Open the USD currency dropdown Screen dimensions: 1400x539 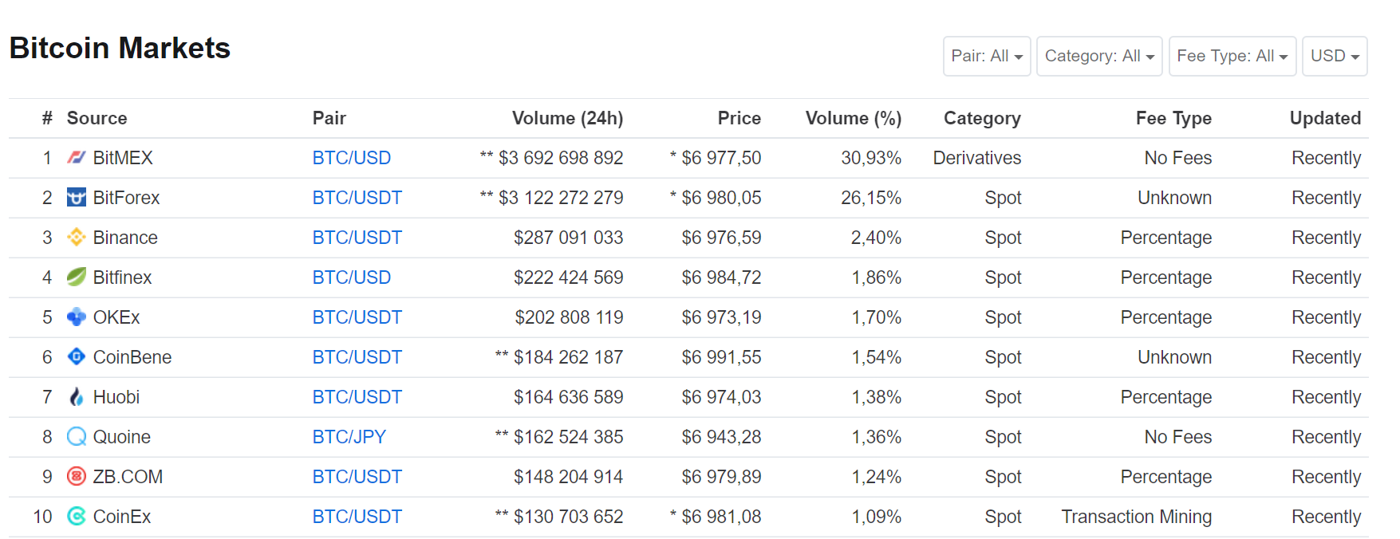point(1335,56)
